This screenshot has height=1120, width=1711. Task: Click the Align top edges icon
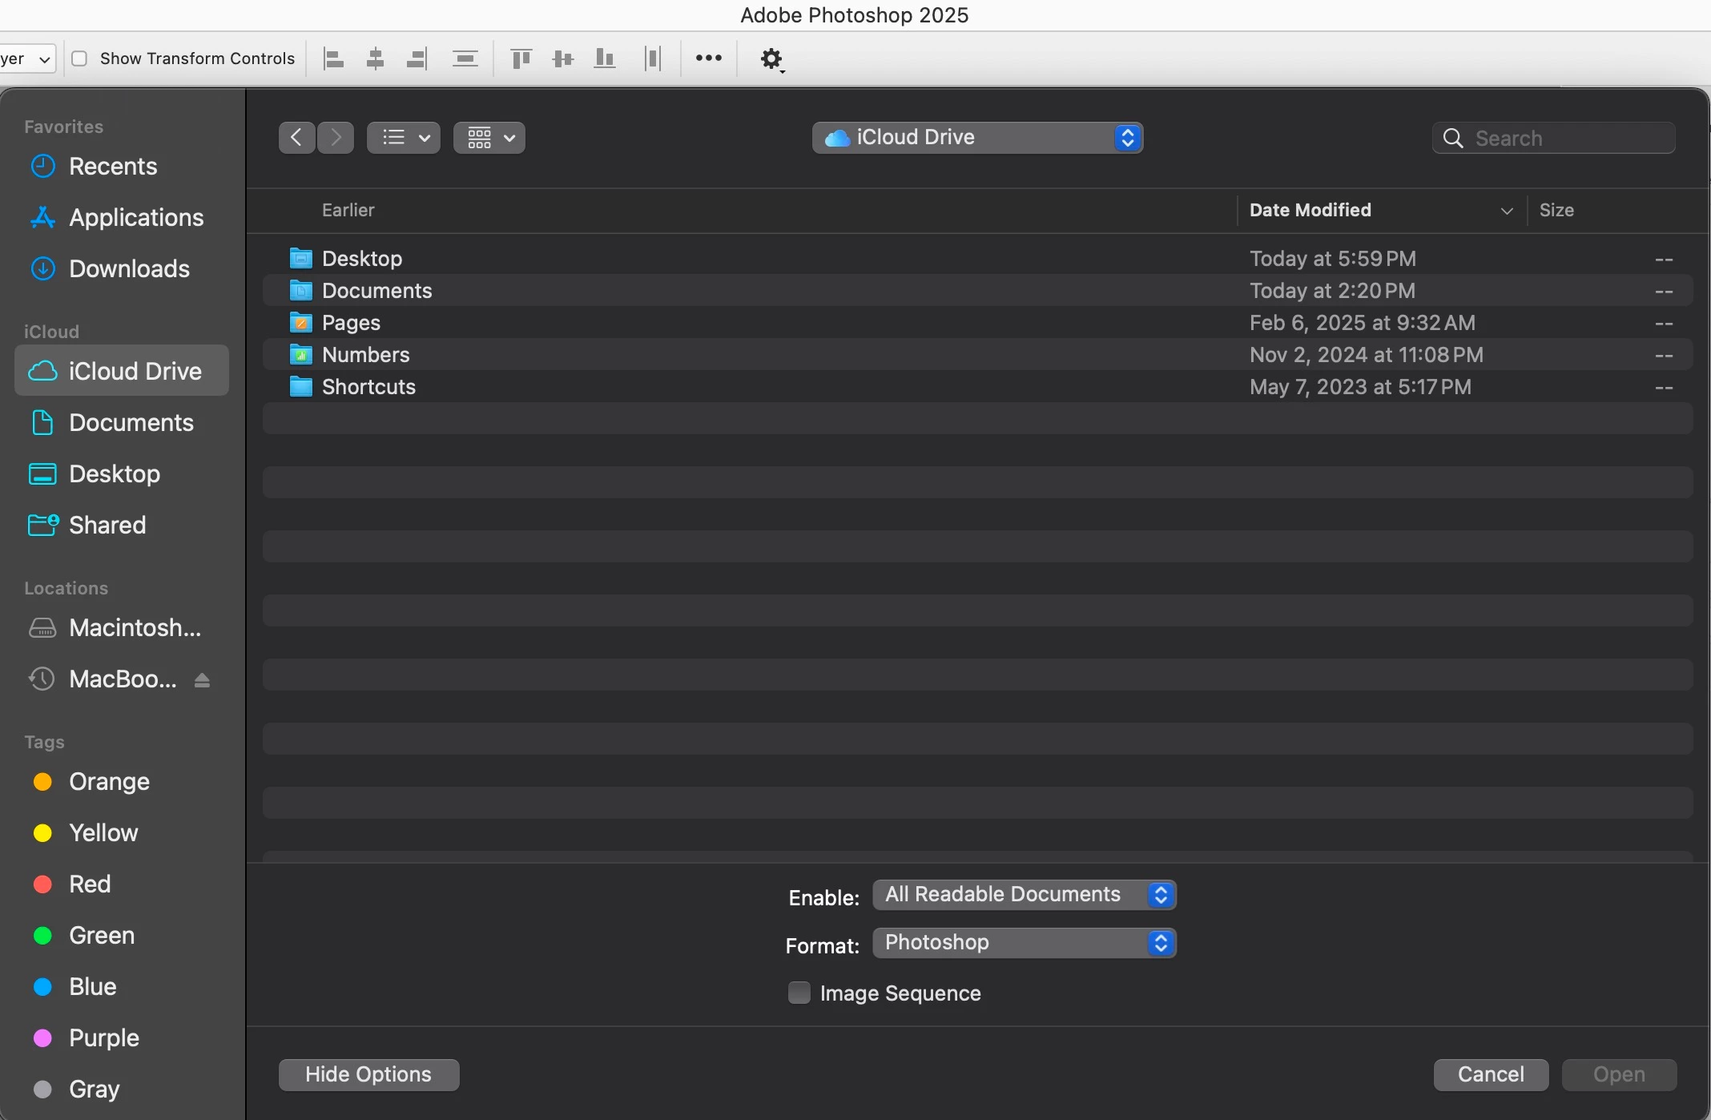521,58
